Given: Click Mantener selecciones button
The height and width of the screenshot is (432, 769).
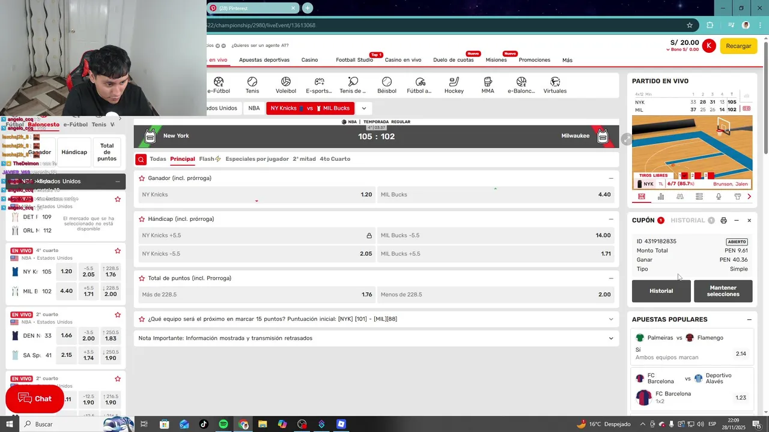Looking at the screenshot, I should point(723,291).
